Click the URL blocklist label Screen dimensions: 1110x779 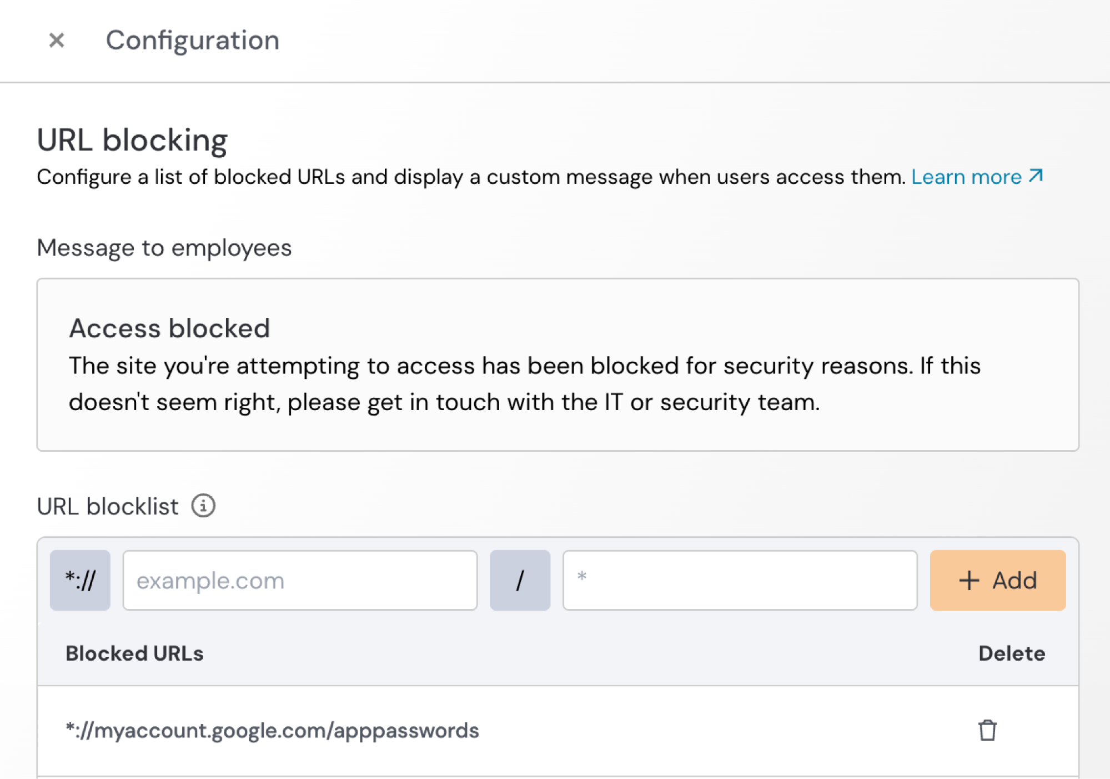108,507
